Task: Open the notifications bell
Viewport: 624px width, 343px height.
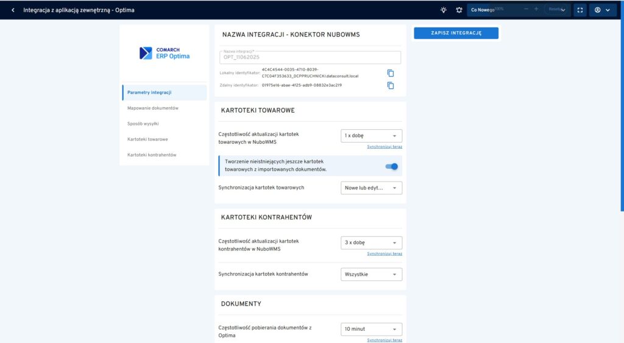Action: (x=459, y=10)
